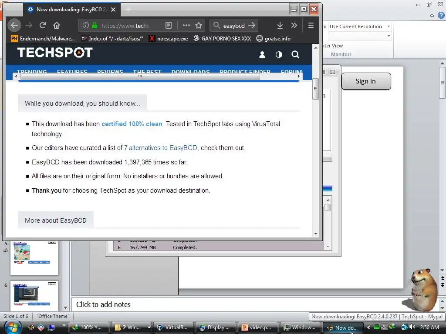The image size is (446, 334).
Task: Toggle TechSpot dark mode contrast icon
Action: click(x=279, y=54)
